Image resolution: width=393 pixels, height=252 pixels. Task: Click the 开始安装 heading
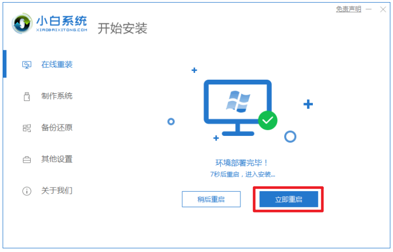point(122,28)
